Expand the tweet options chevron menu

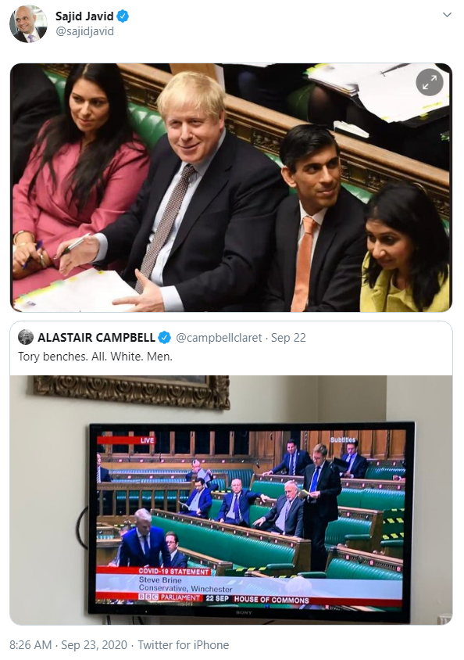pyautogui.click(x=447, y=15)
